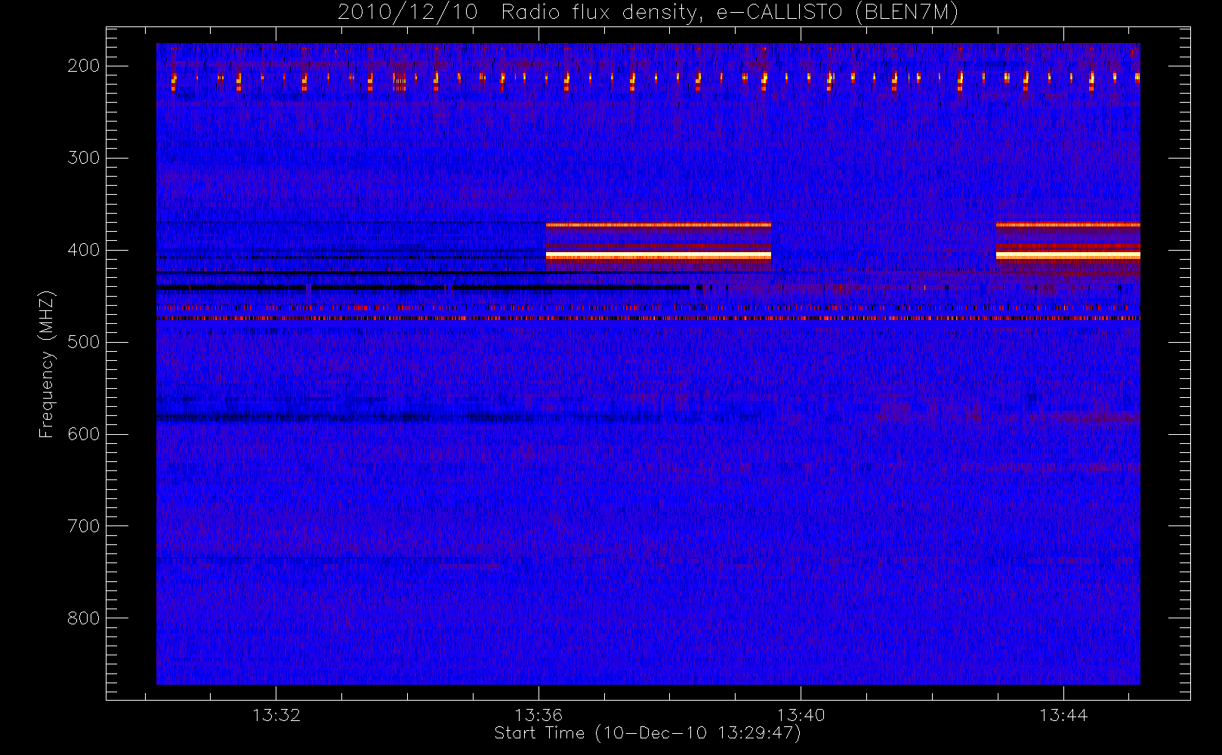Viewport: 1222px width, 755px height.
Task: Click the 13:32 time tick label
Action: 276,715
